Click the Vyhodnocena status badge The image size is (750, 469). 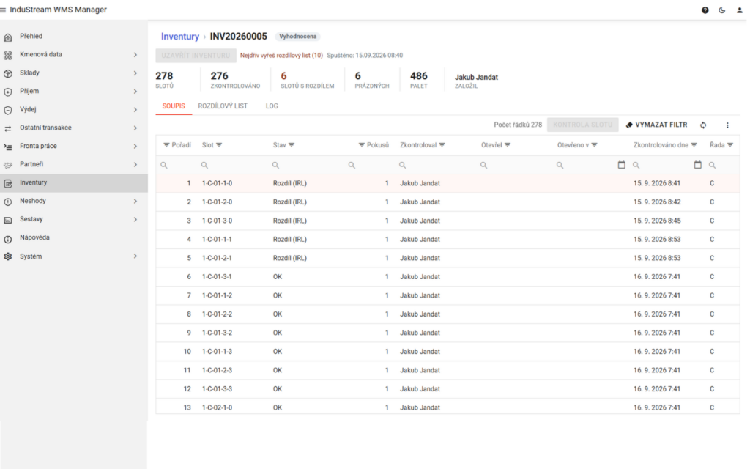(x=297, y=37)
